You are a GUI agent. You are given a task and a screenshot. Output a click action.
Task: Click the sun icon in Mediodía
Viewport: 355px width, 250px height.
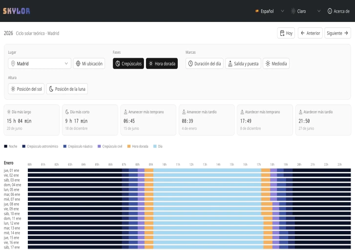[268, 63]
